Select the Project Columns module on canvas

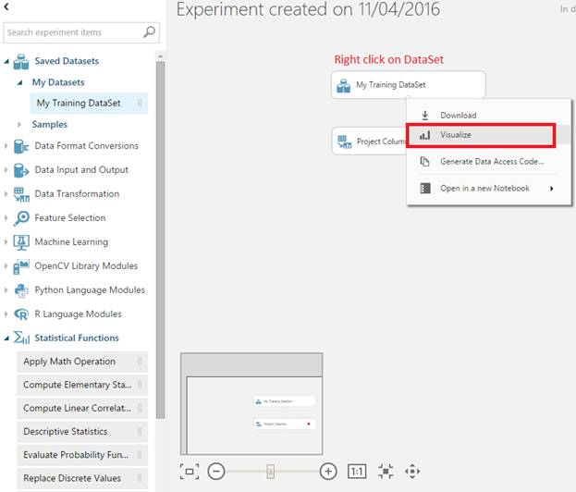click(x=369, y=141)
